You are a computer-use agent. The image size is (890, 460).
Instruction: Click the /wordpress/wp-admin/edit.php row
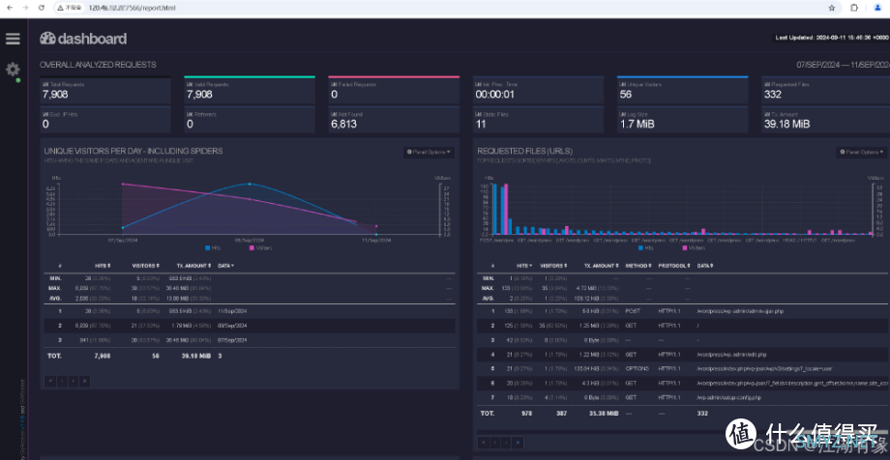tap(683, 355)
